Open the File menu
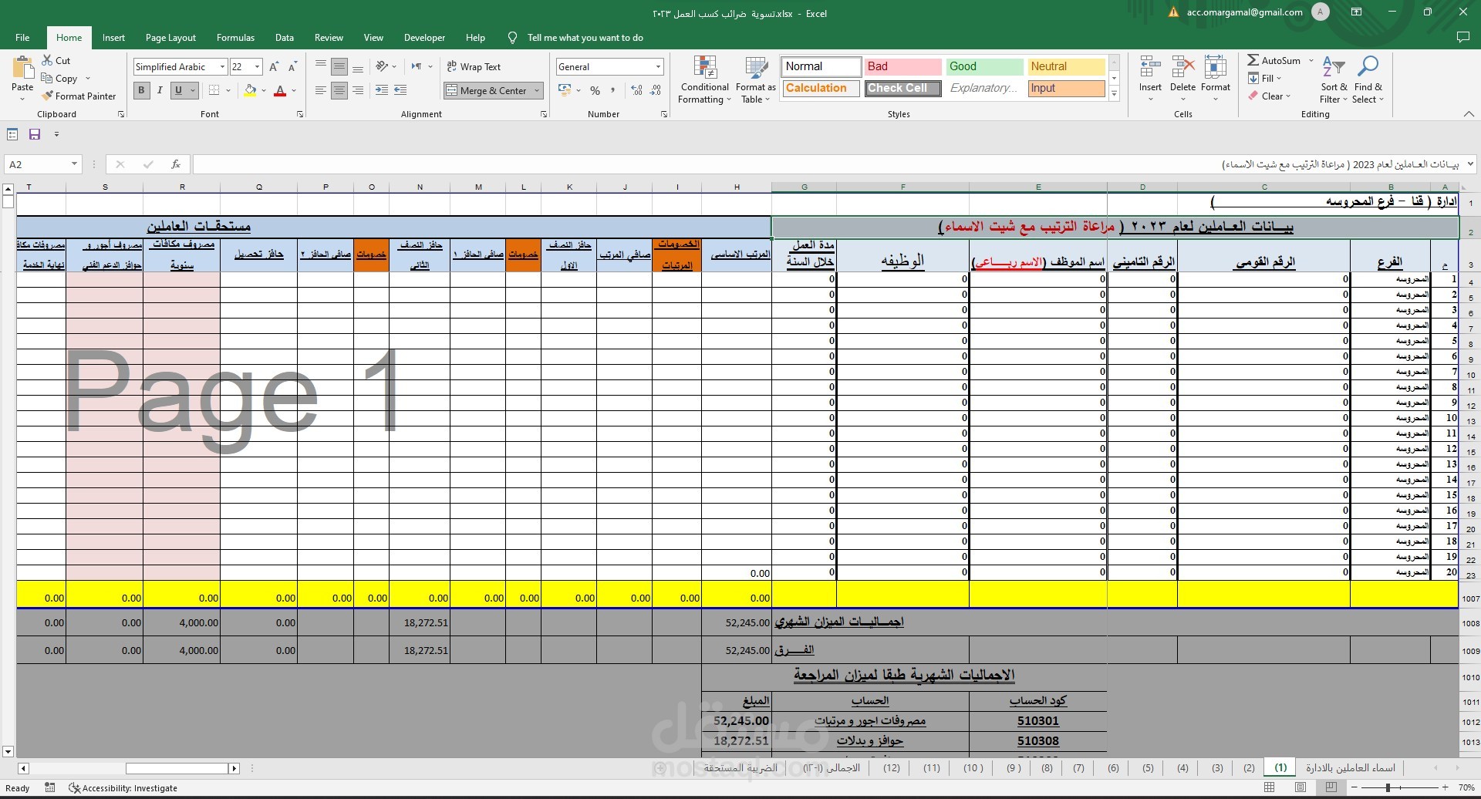The image size is (1481, 799). (x=22, y=37)
